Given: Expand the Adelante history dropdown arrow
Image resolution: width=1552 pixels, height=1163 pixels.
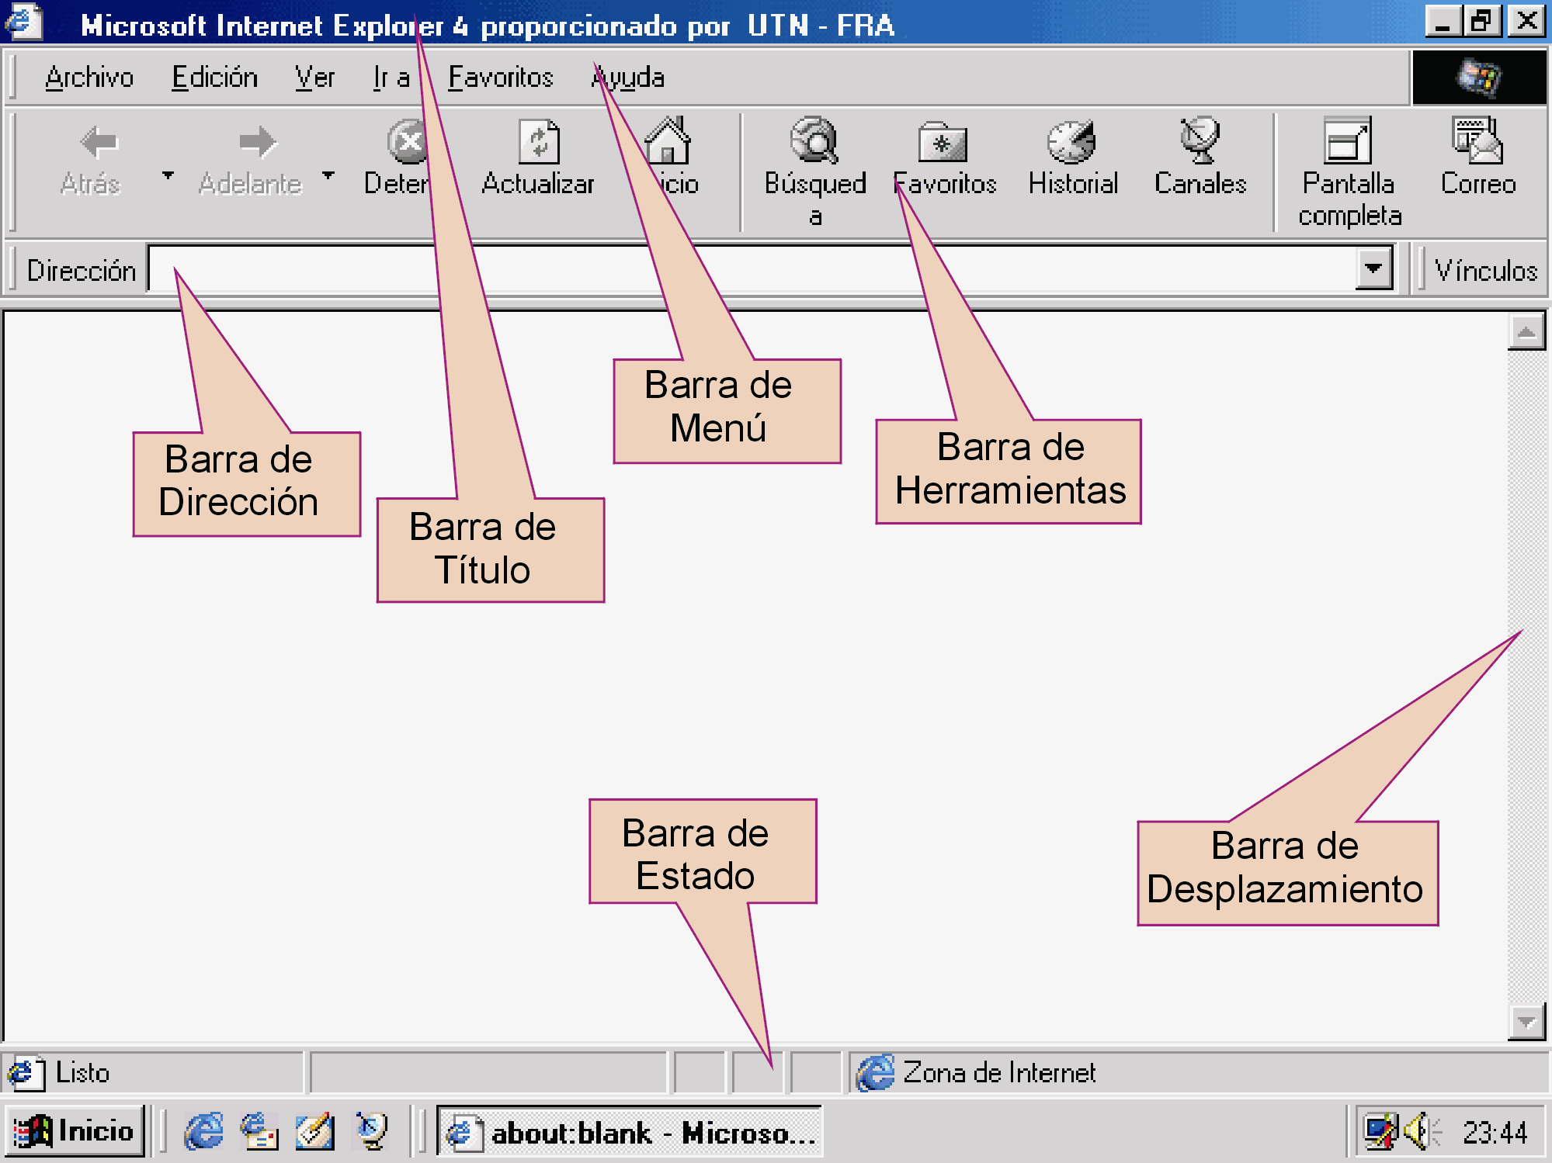Looking at the screenshot, I should (328, 175).
